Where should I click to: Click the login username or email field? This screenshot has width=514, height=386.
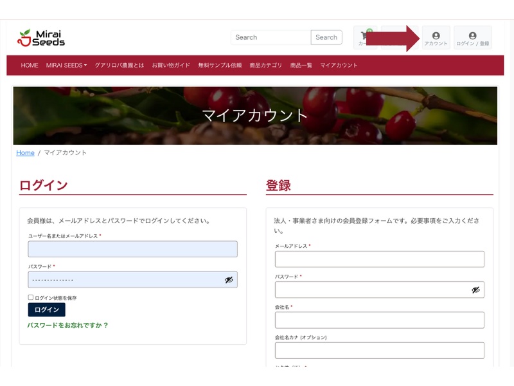tap(132, 249)
